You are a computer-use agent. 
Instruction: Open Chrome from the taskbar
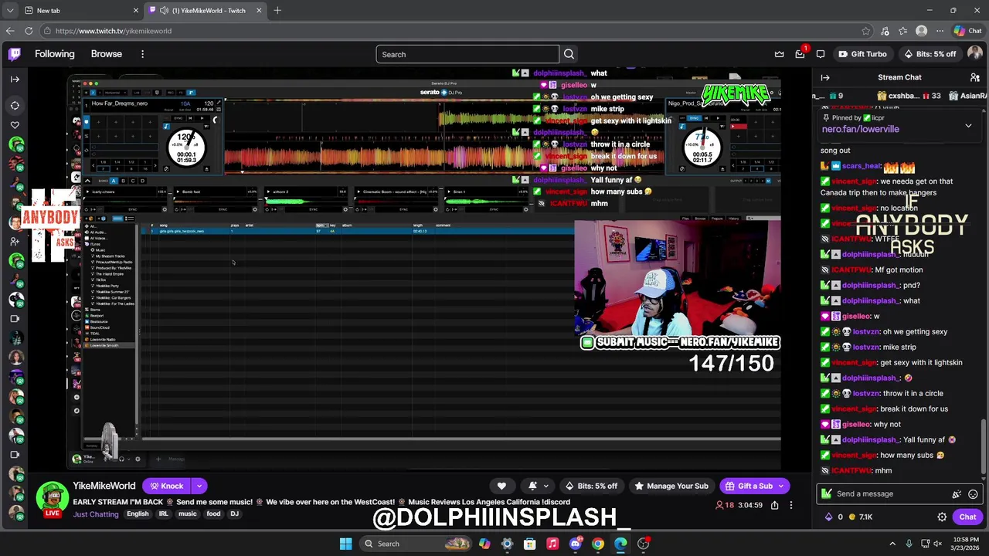[598, 544]
